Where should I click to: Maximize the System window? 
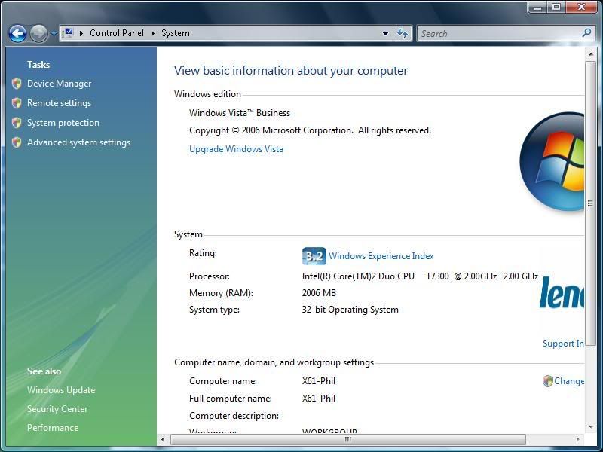[556, 7]
